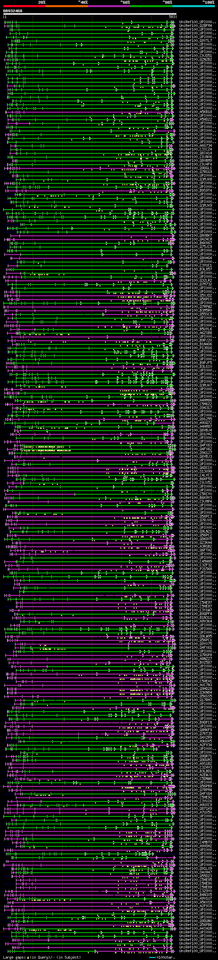This screenshot has width=218, height=960.
Task: Open hit UniRef100_Q32LR2
Action: (x=196, y=280)
